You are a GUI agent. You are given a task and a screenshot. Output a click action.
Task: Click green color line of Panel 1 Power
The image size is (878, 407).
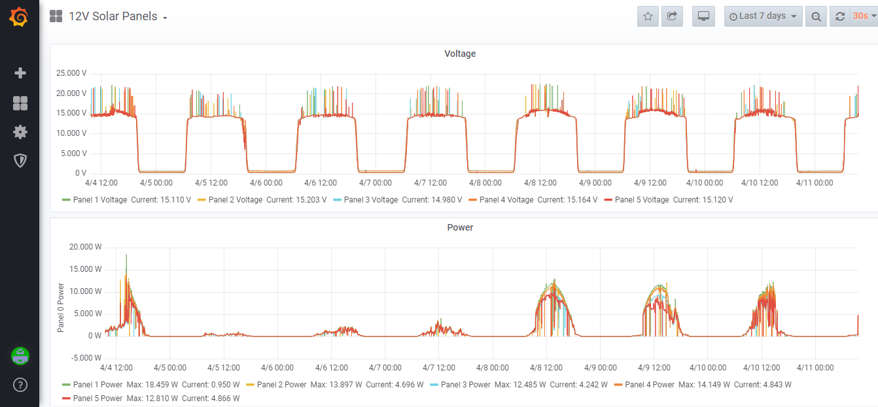pyautogui.click(x=66, y=385)
